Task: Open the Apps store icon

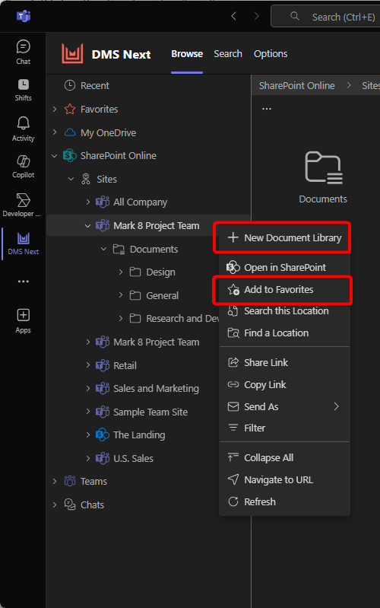Action: [x=24, y=320]
